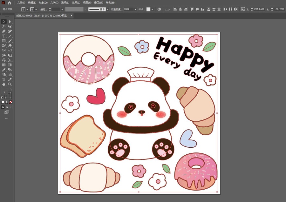Viewport: 286px width, 202px height.
Task: Select the Free Transform tool
Action: (x=10, y=55)
